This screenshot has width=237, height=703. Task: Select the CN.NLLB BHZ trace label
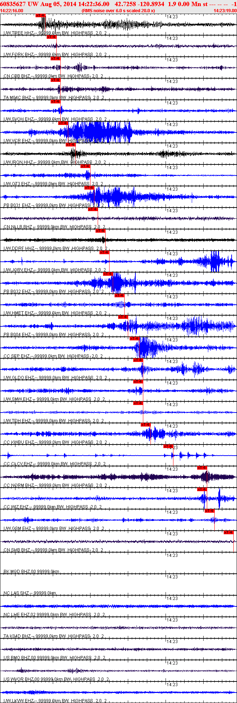click(x=54, y=227)
